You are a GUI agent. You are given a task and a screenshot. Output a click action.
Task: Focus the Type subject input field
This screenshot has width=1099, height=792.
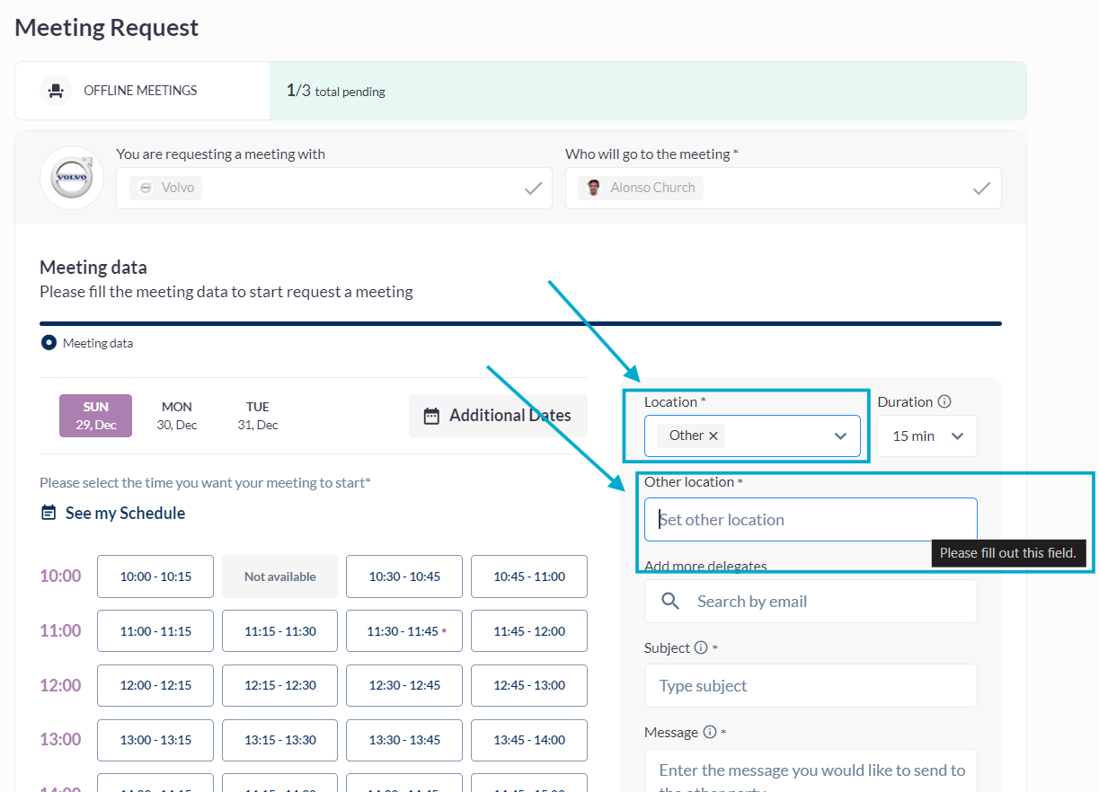click(810, 686)
